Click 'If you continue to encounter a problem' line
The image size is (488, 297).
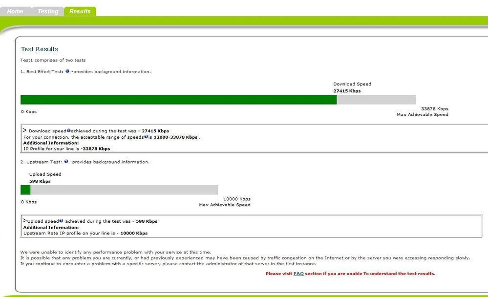point(169,264)
